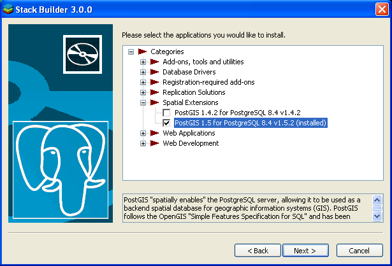Select Add-ons, tools and utilities label
Screen dimensions: 392x266
click(x=203, y=62)
